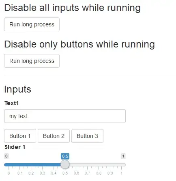
Task: Click the Text1 label
Action: tap(11, 103)
